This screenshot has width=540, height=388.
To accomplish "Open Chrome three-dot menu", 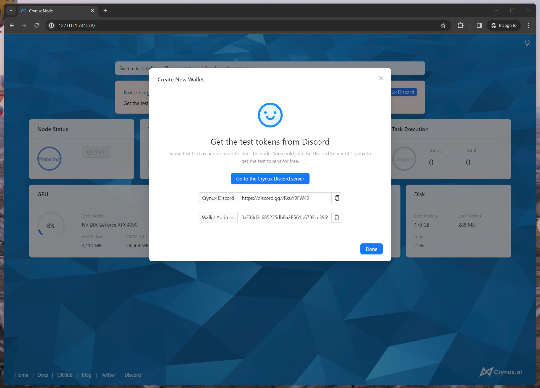I will (x=528, y=25).
